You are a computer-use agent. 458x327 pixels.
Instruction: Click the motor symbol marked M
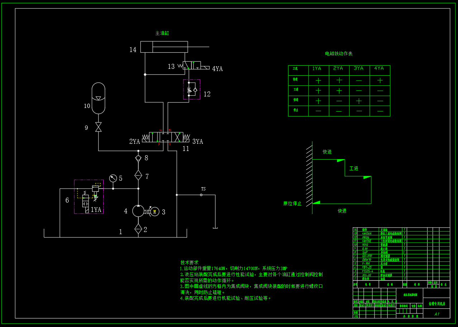(x=155, y=212)
